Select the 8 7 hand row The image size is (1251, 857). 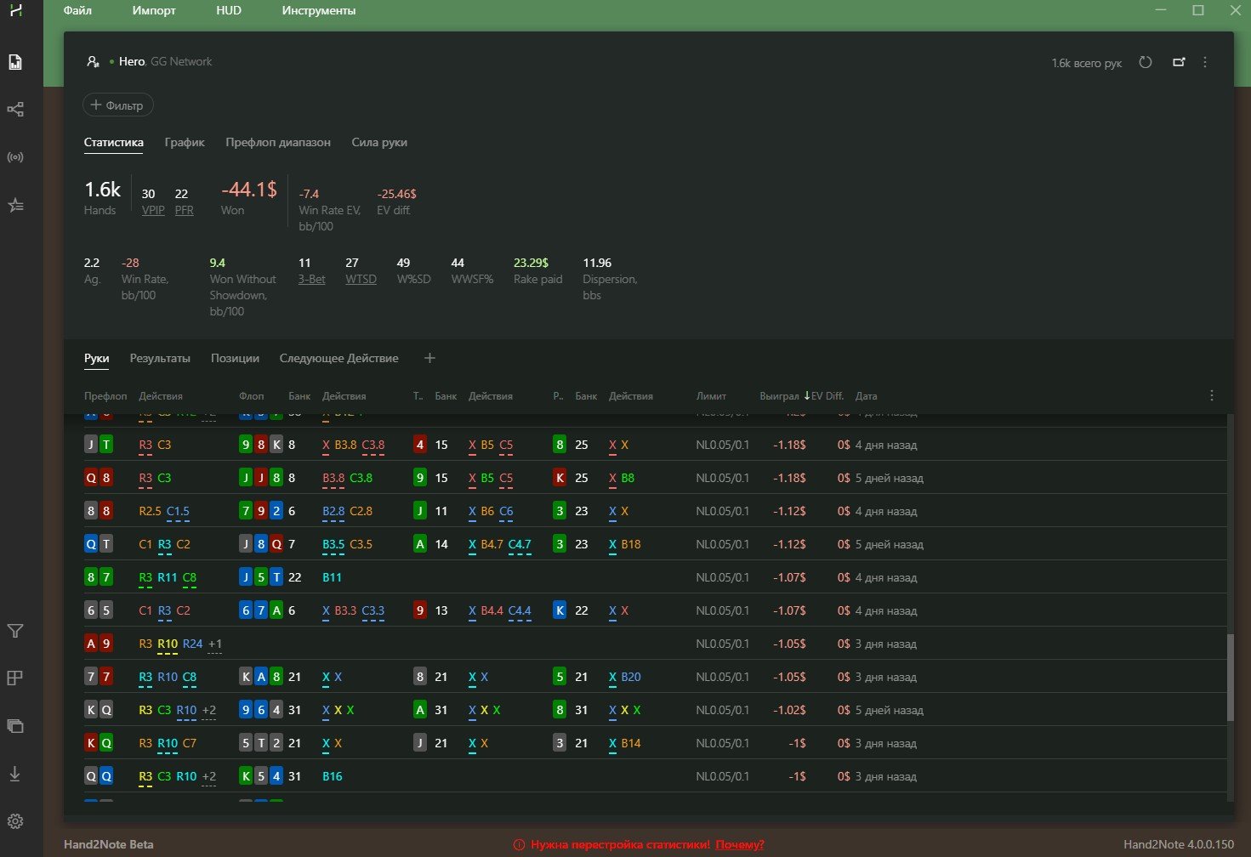point(655,577)
